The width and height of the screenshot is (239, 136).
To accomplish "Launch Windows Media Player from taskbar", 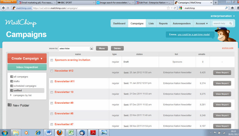I will click(27, 133).
